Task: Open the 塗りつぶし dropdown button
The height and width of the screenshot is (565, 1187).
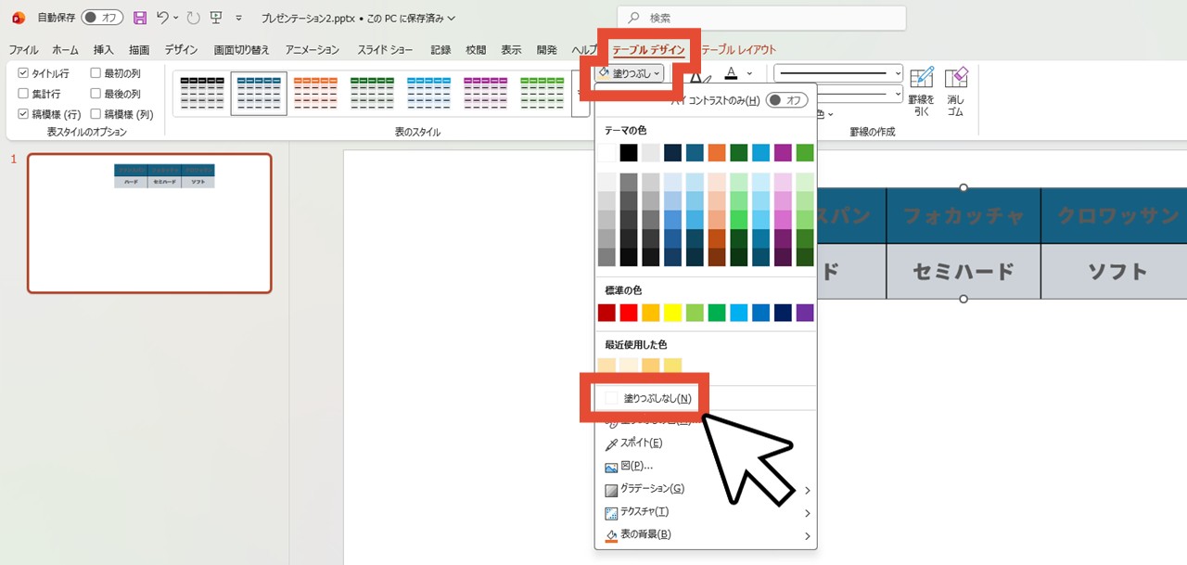Action: (630, 73)
